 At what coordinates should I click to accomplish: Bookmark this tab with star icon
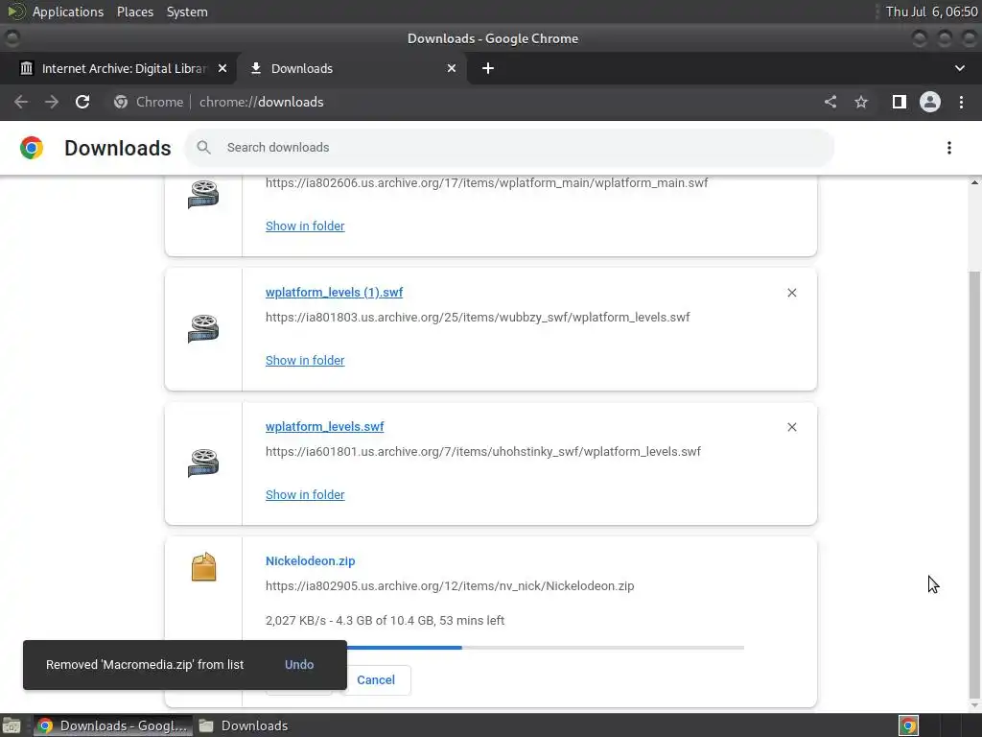coord(861,102)
